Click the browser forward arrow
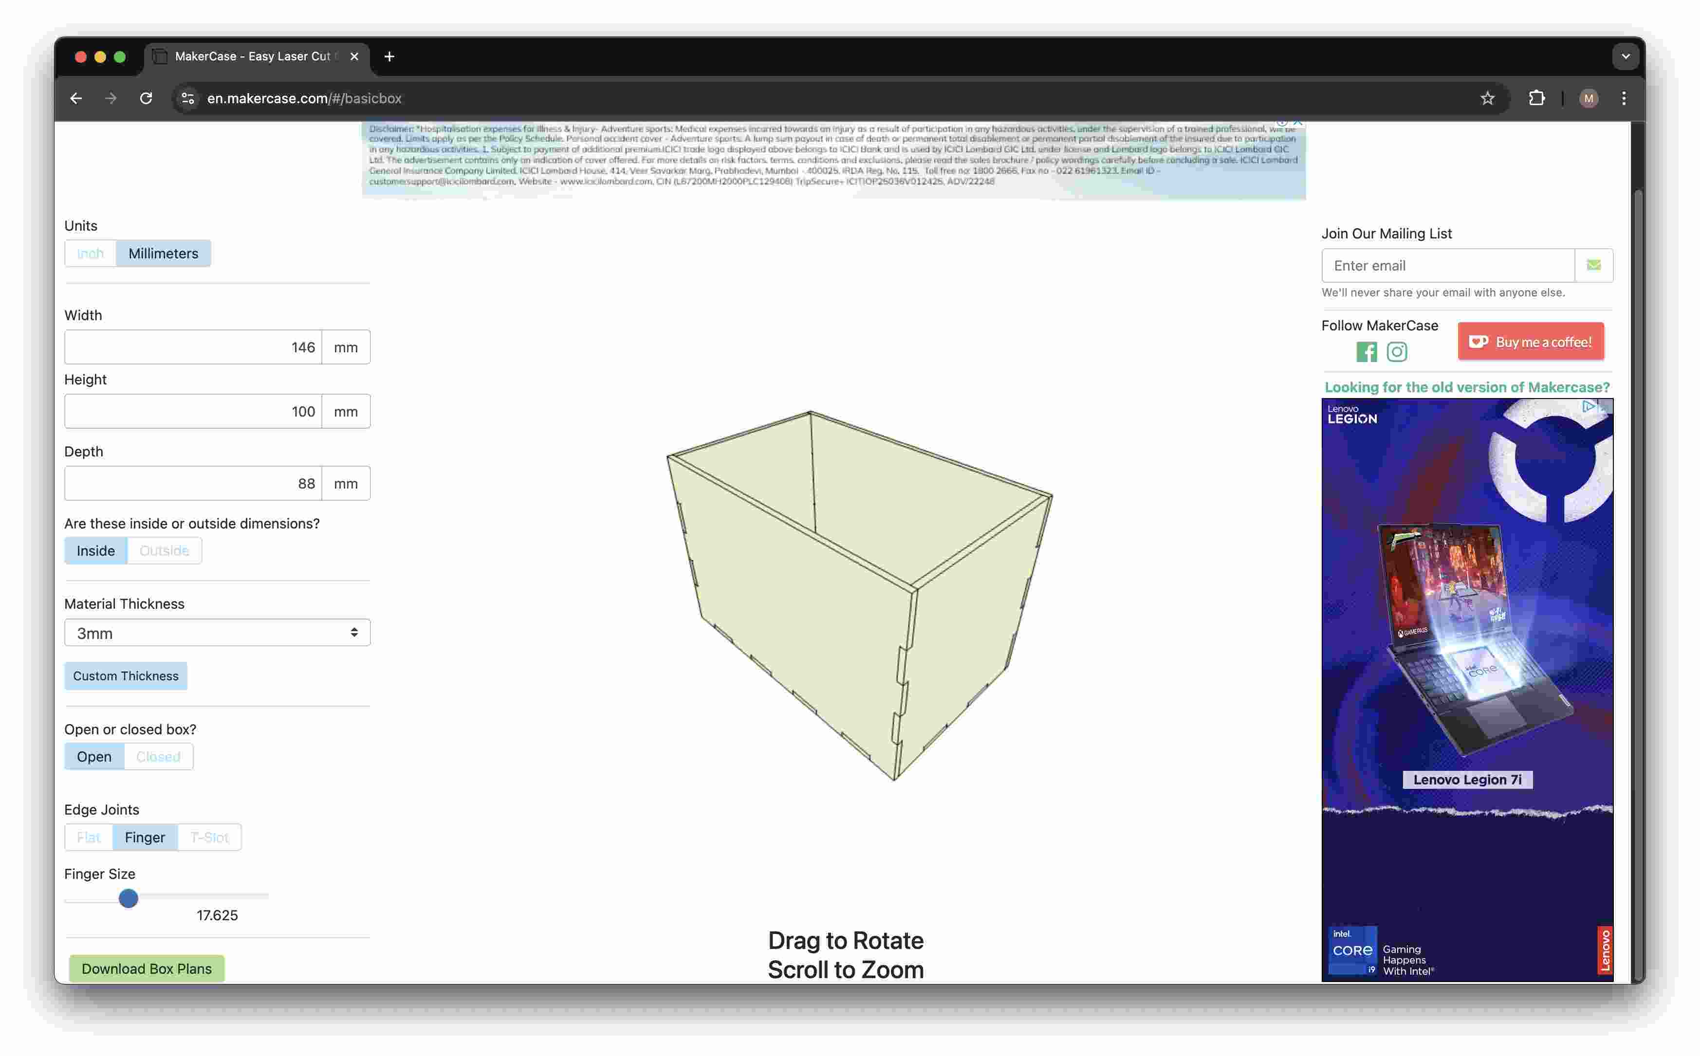Screen dimensions: 1700x1056 pyautogui.click(x=111, y=98)
